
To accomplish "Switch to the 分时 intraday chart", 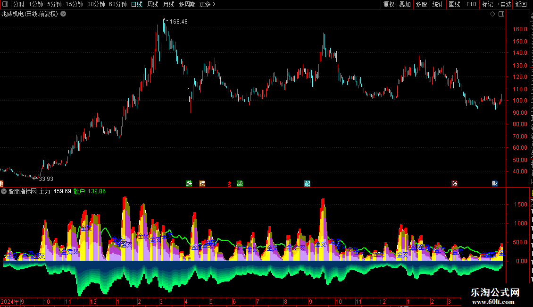I will pyautogui.click(x=18, y=4).
